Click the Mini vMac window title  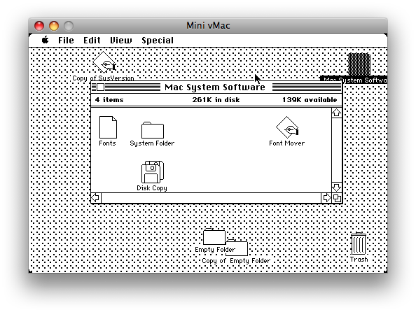pyautogui.click(x=208, y=25)
